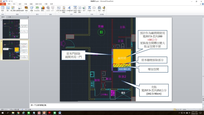This screenshot has width=204, height=115.
Task: Select the 增加空間 callout text box
Action: (153, 69)
